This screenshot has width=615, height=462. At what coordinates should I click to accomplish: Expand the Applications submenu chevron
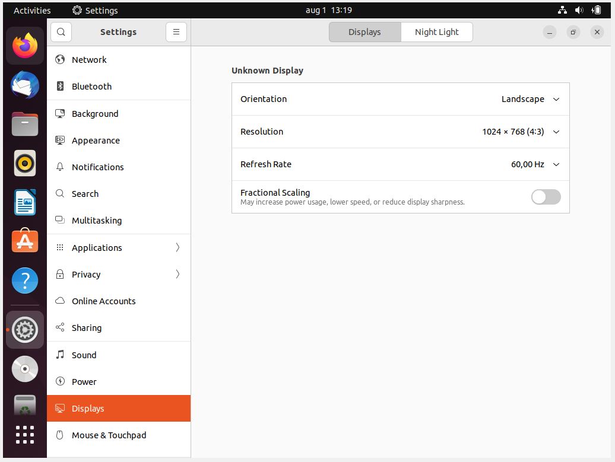(177, 248)
